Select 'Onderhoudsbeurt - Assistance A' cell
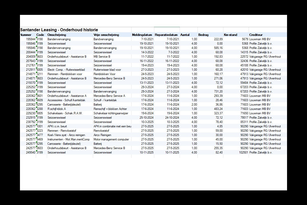307x205 pixels. click(67, 96)
